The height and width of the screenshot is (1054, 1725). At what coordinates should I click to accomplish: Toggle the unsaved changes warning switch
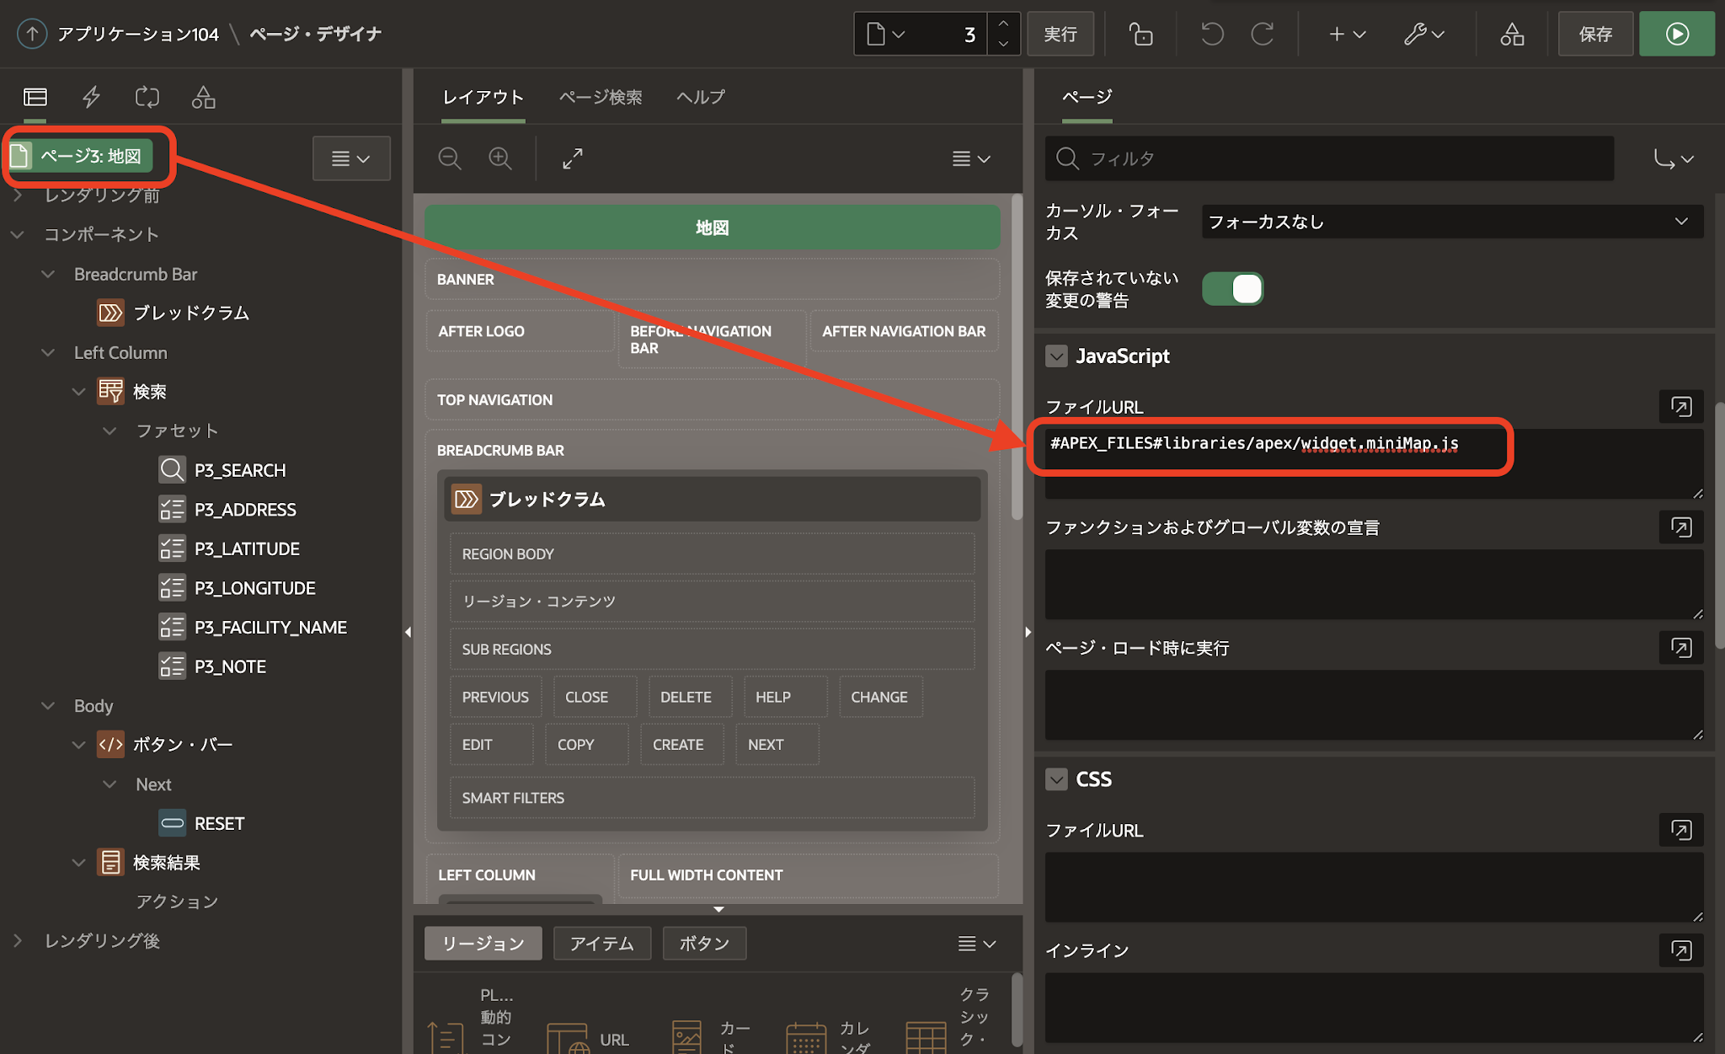coord(1232,289)
